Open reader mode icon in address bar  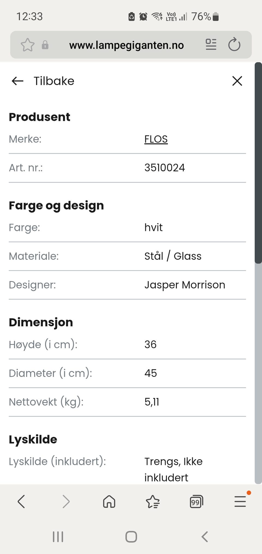point(211,45)
